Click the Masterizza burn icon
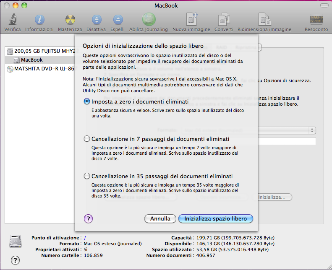The width and height of the screenshot is (332, 270). click(x=70, y=20)
